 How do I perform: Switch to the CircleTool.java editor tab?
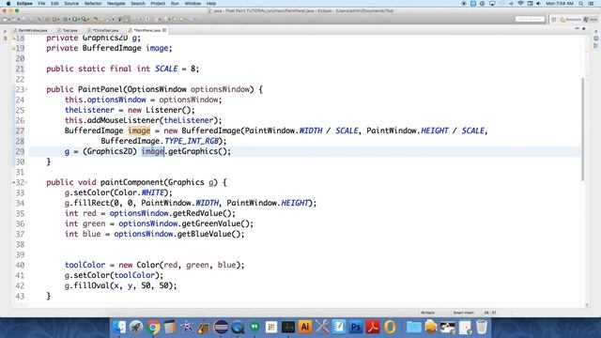[103, 30]
